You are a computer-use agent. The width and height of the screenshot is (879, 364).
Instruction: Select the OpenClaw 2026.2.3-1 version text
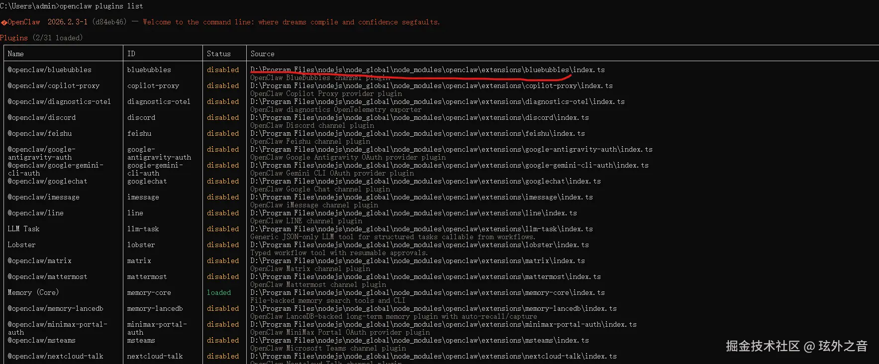[47, 22]
